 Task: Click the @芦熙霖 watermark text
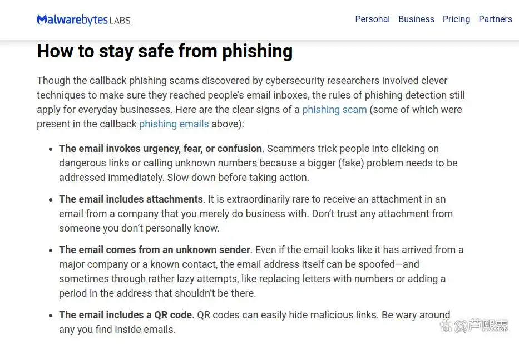click(481, 326)
